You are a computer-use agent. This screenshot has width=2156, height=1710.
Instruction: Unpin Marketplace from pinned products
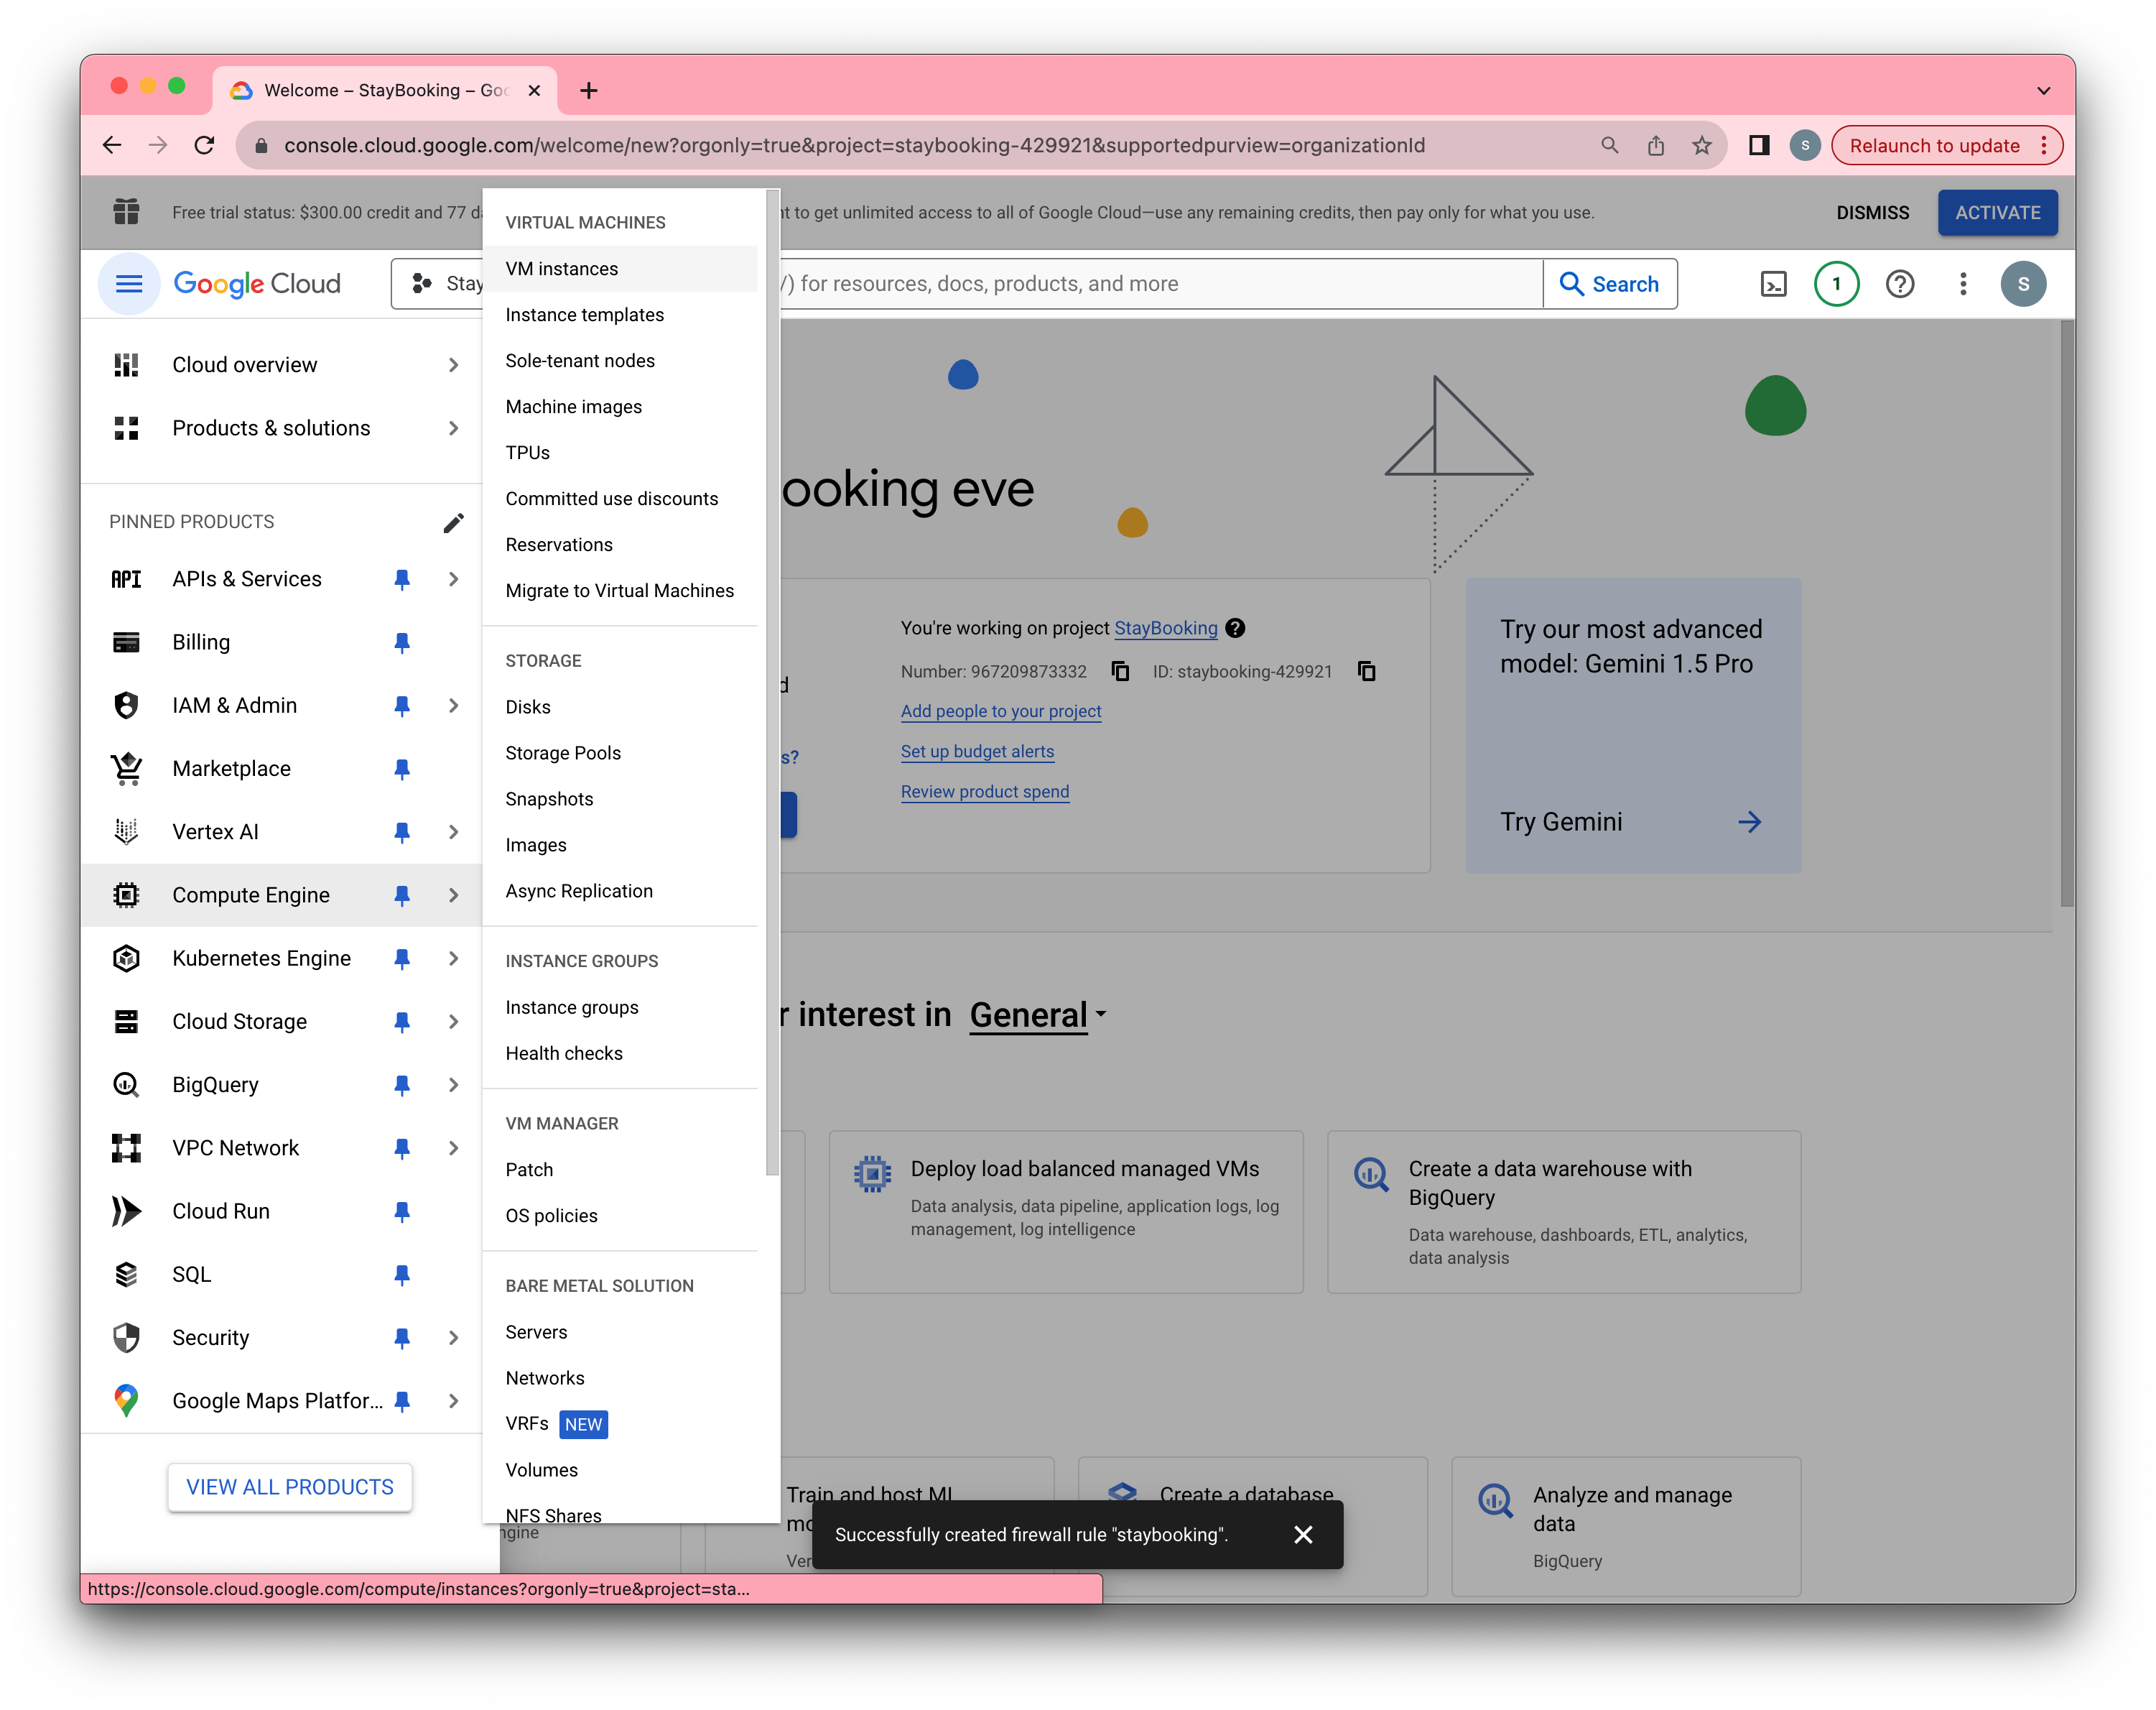coord(402,769)
